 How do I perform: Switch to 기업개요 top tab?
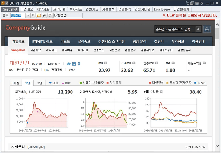[x=27, y=9]
